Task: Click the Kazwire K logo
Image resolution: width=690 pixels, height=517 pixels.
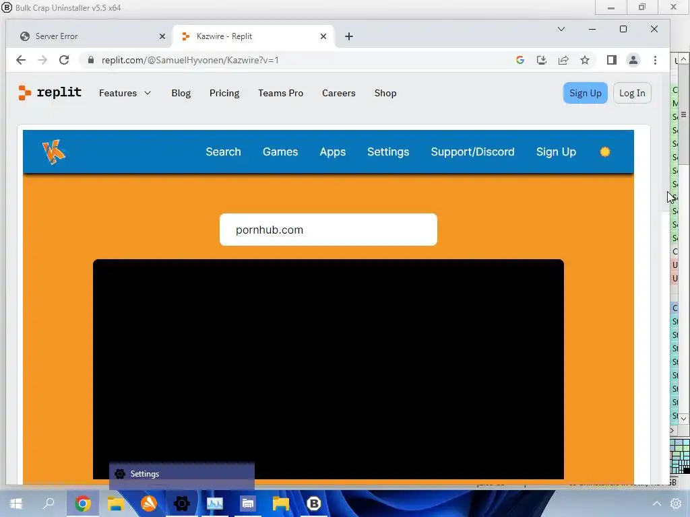Action: (54, 152)
